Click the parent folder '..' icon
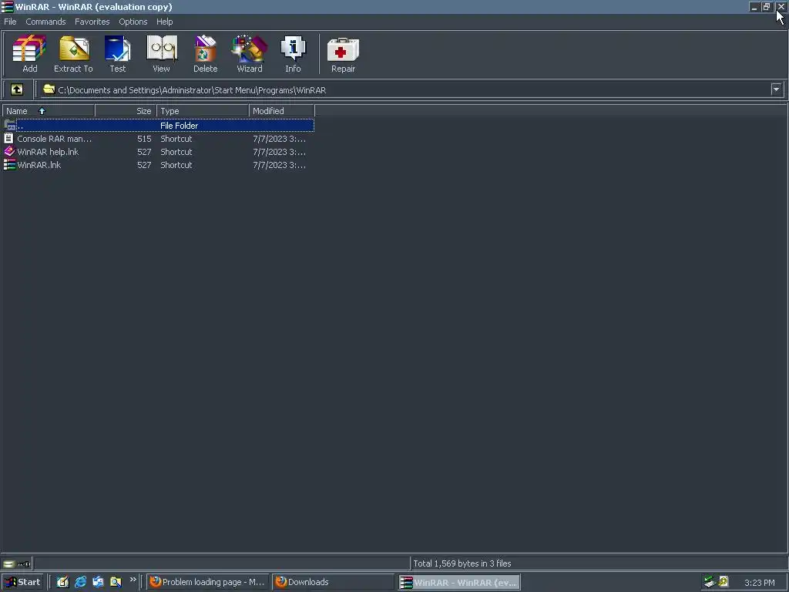 point(9,124)
